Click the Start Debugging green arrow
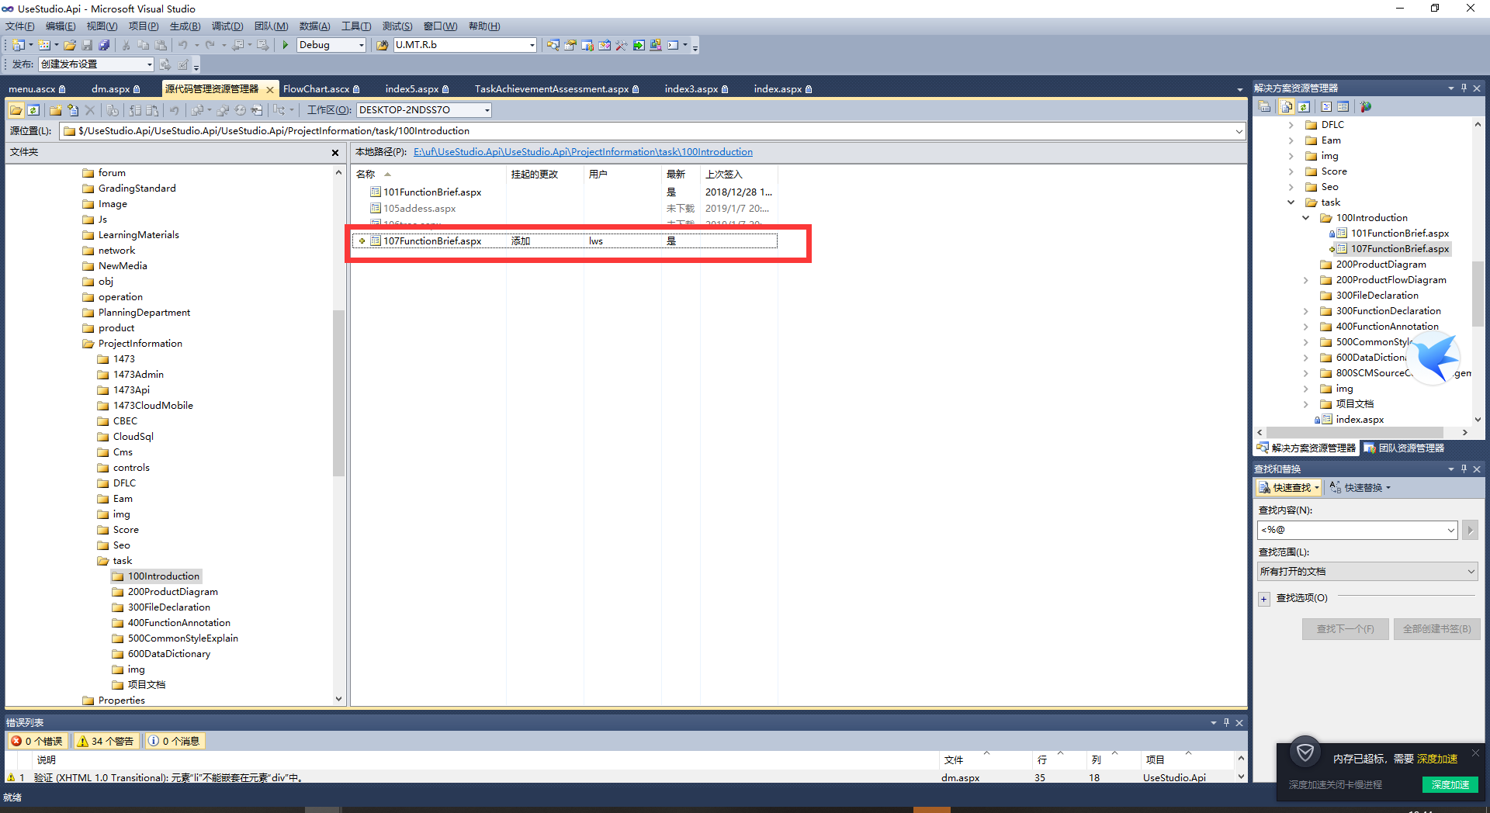Viewport: 1490px width, 813px height. tap(285, 45)
